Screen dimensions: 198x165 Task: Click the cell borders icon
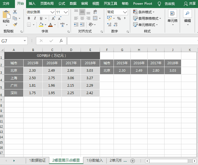[29, 25]
